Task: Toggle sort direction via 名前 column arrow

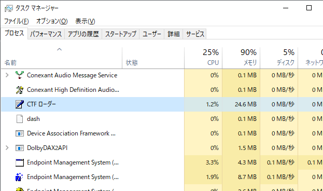Action: (59, 49)
